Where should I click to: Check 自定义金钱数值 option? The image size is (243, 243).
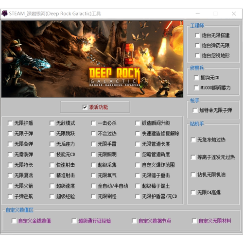(x=14, y=221)
